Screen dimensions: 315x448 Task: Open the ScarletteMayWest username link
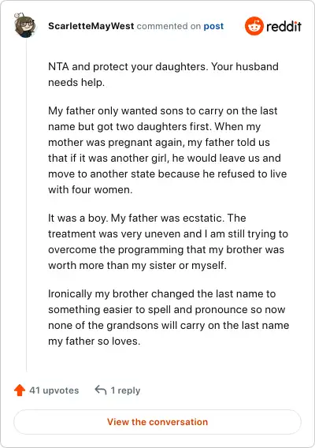click(x=91, y=26)
